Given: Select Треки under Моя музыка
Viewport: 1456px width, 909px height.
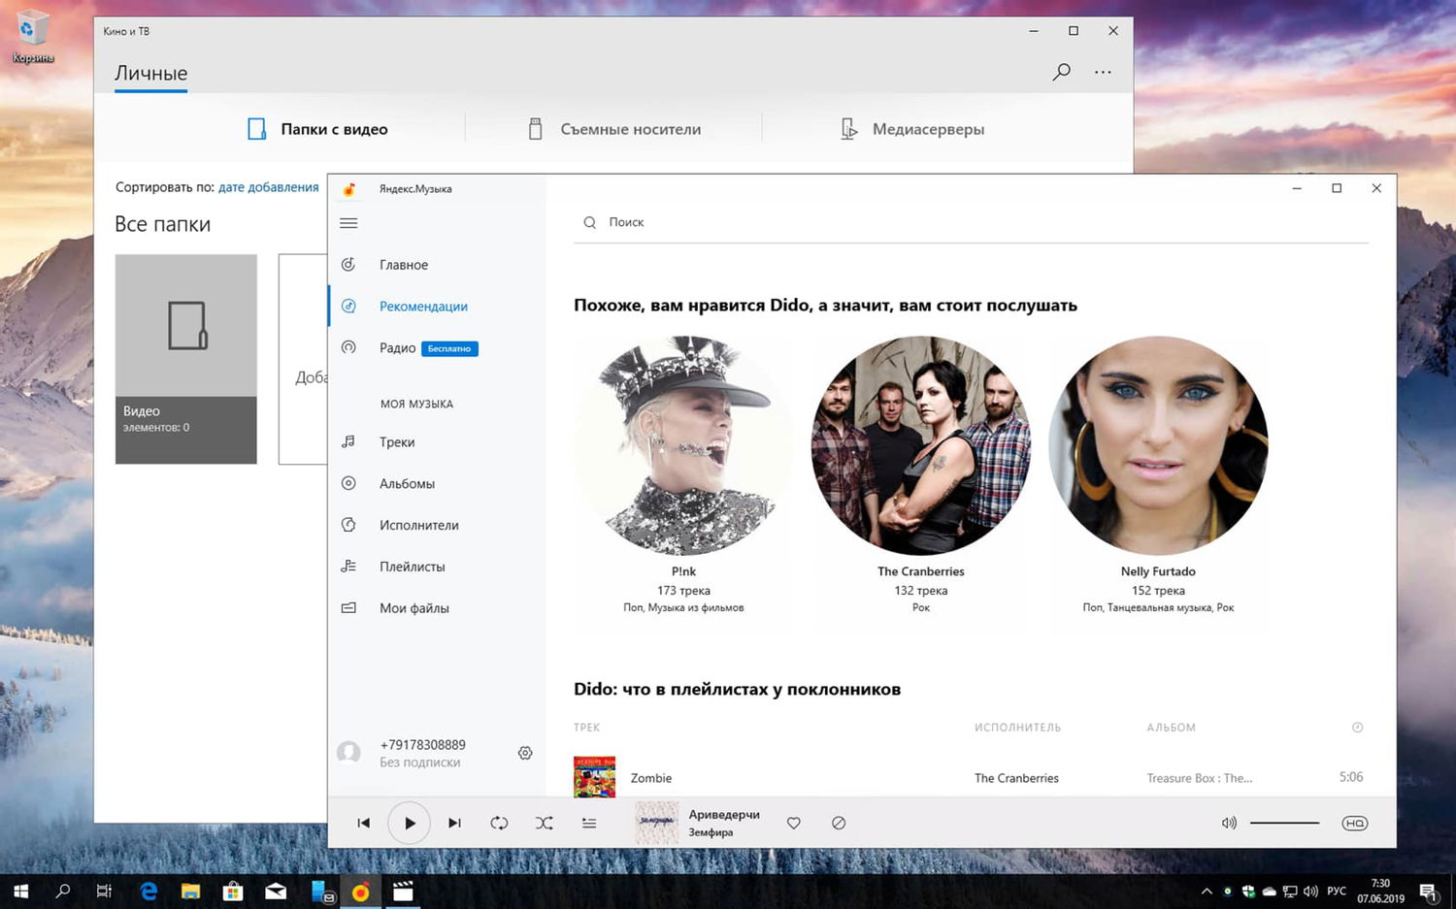Looking at the screenshot, I should [394, 441].
